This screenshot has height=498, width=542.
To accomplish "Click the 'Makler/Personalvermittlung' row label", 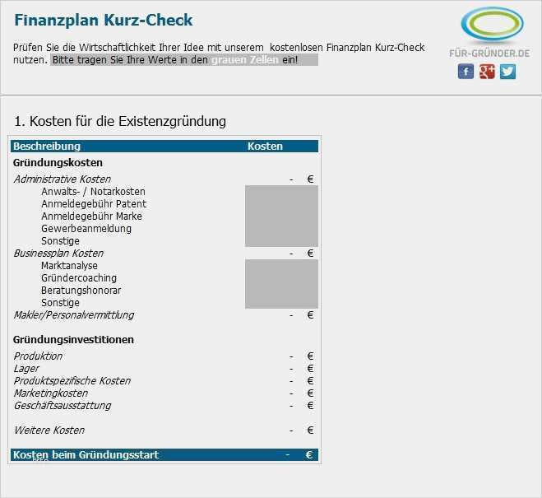I will (74, 315).
